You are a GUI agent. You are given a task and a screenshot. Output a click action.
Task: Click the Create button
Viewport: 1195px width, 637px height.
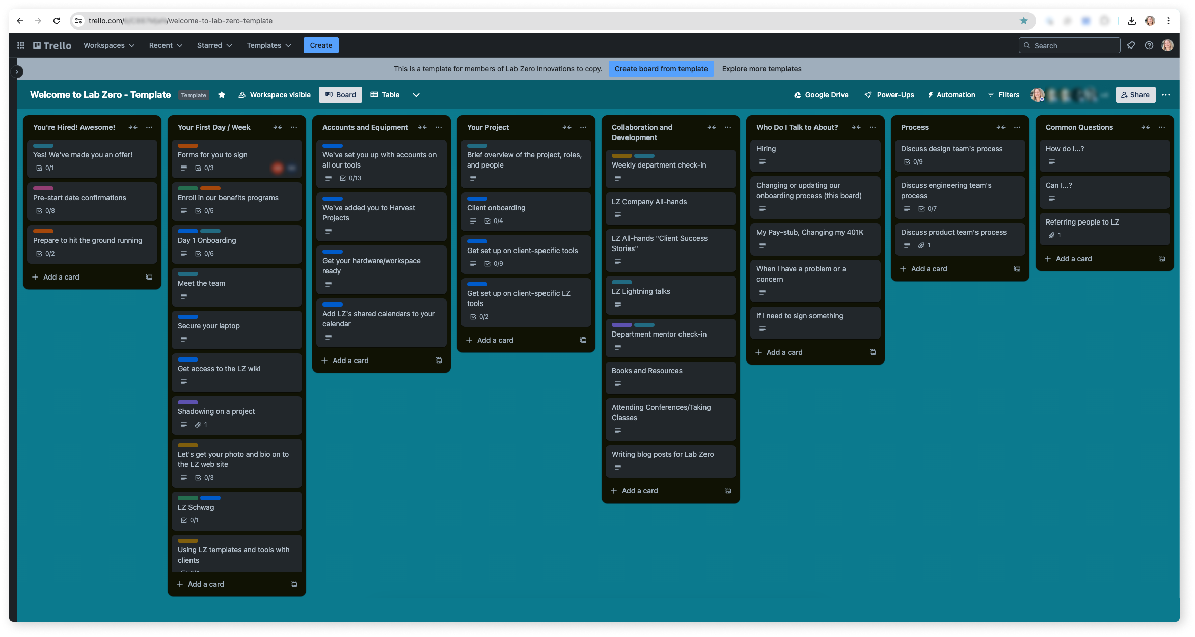(x=321, y=45)
